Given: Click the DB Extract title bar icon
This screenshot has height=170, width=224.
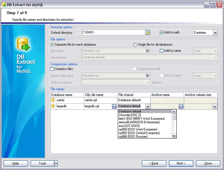Looking at the screenshot, I should (4, 5).
